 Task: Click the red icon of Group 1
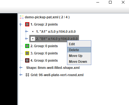[x=27, y=24]
